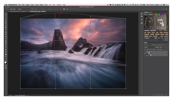
Task: Cancel the warp transform
Action: [64, 9]
